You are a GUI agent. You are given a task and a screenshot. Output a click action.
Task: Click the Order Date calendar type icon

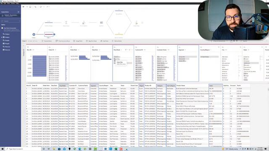point(71,47)
